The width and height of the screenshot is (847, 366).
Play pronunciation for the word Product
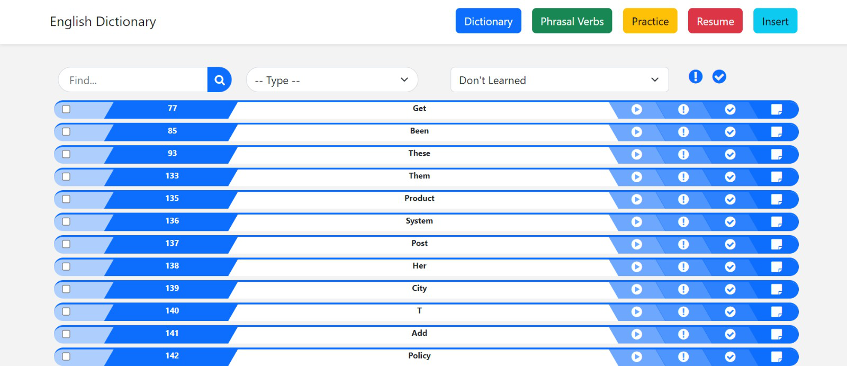point(636,200)
